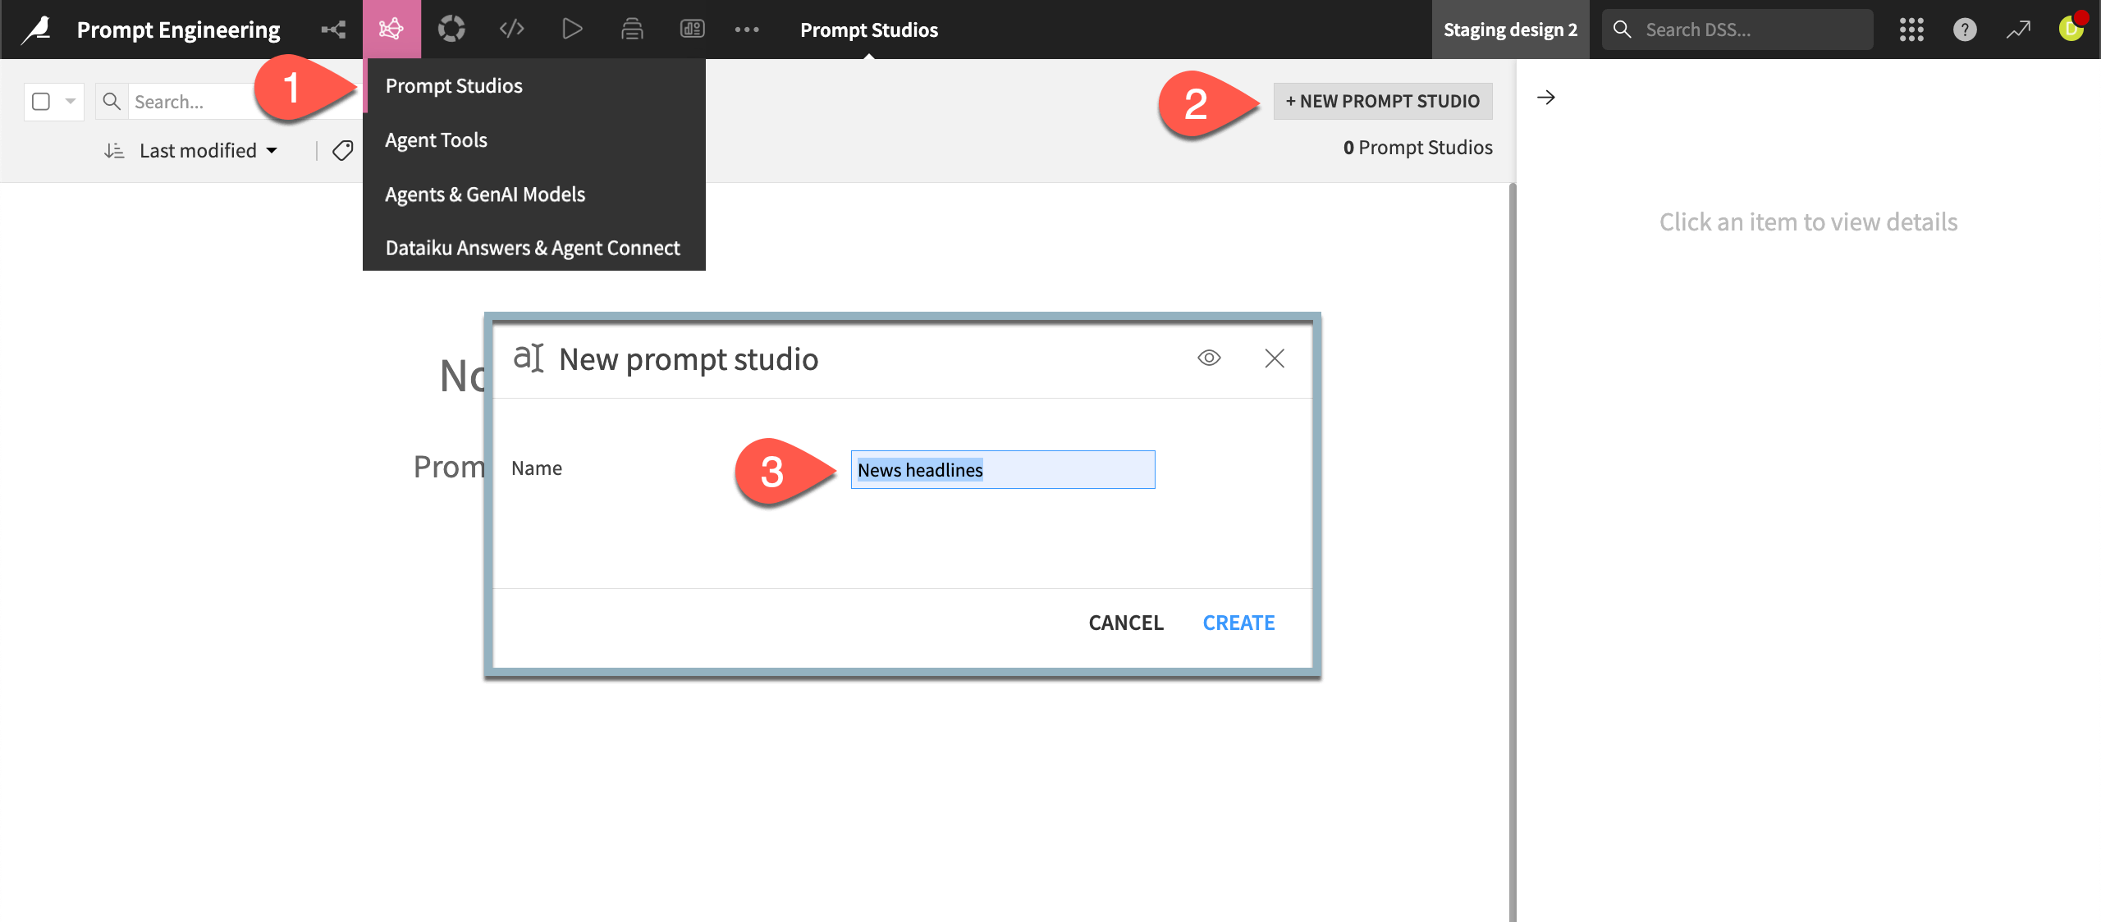Image resolution: width=2101 pixels, height=922 pixels.
Task: Click CREATE to confirm the new studio
Action: click(x=1238, y=623)
